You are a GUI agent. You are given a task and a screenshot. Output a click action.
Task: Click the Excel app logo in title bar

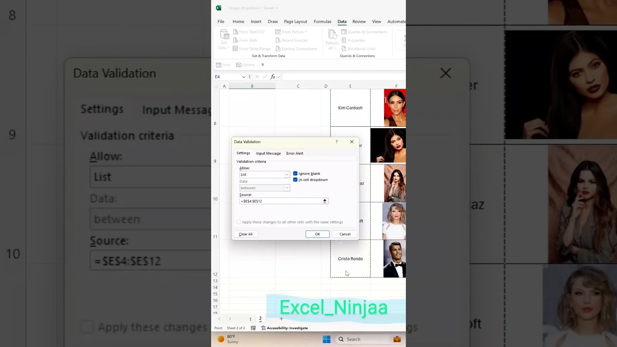coord(218,8)
